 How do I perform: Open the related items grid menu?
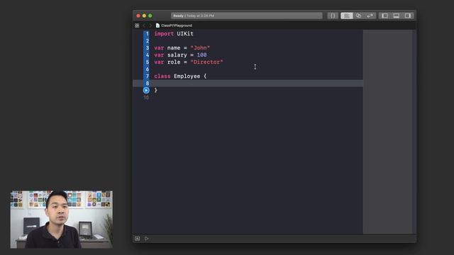(x=137, y=25)
